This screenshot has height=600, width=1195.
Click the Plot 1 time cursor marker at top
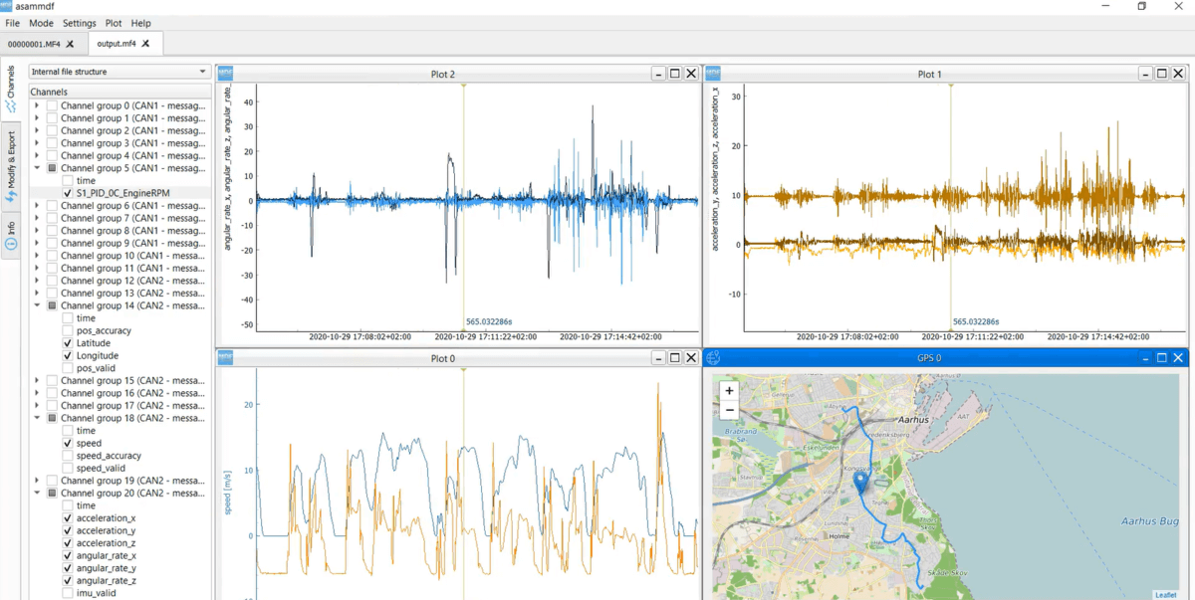click(x=951, y=87)
